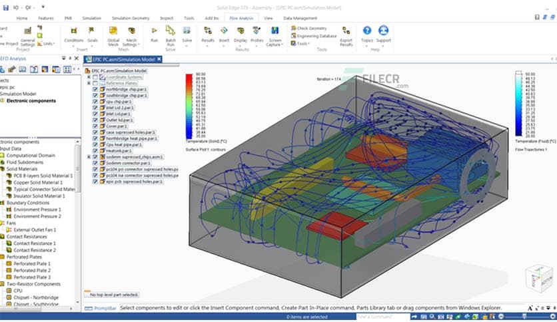Open the Screen Capture dropdown arrow
This screenshot has width=557, height=322.
tap(282, 45)
